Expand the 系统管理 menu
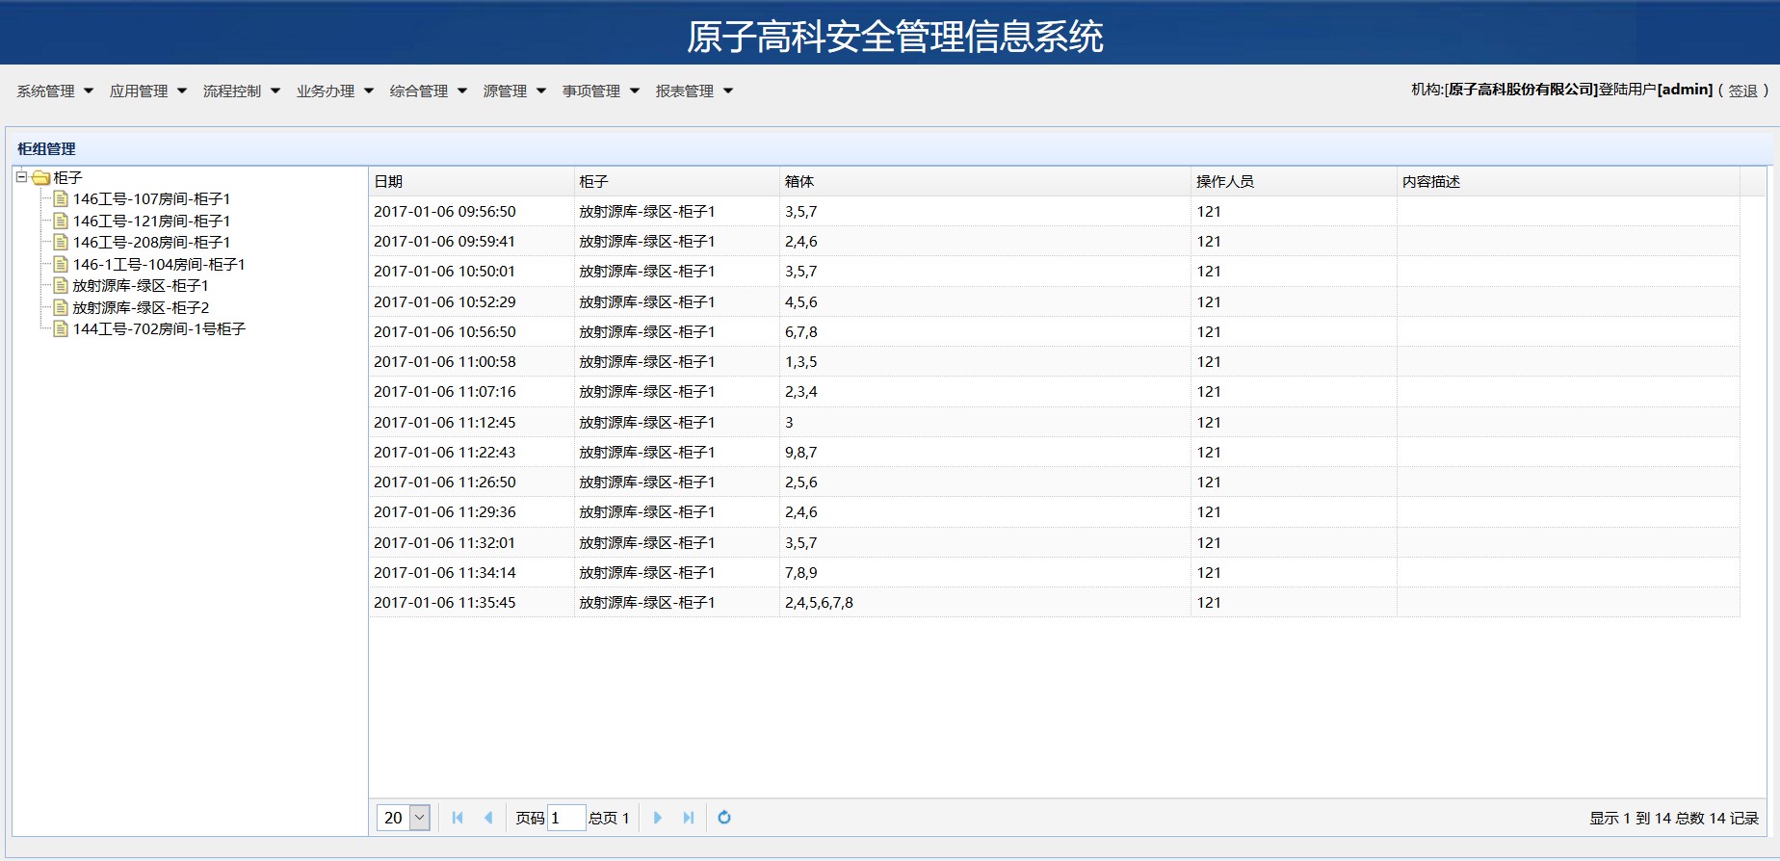Screen dimensions: 1780x861 55,91
